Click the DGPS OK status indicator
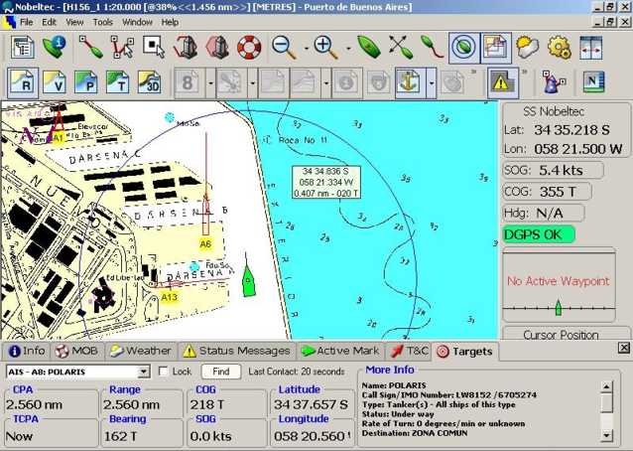 [538, 234]
